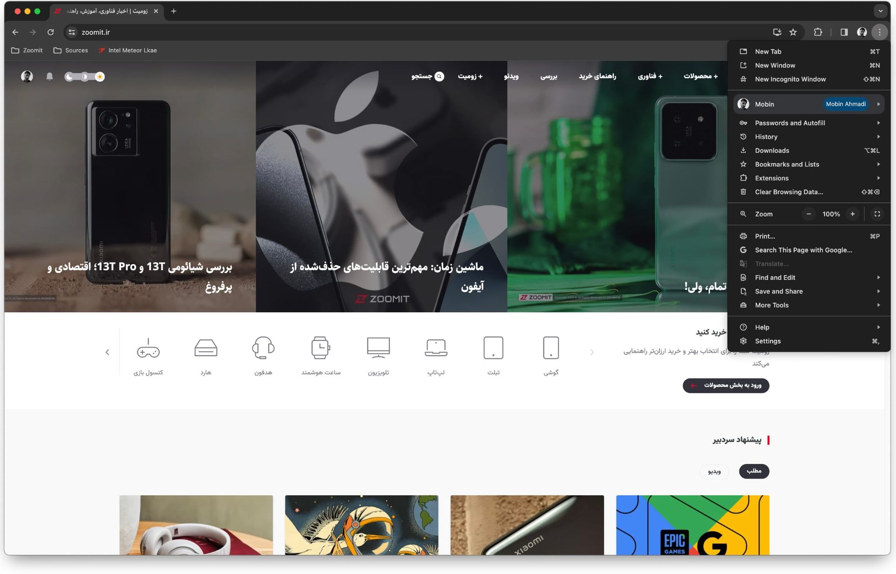Expand Save and Share submenu
The width and height of the screenshot is (896, 574).
(x=809, y=292)
